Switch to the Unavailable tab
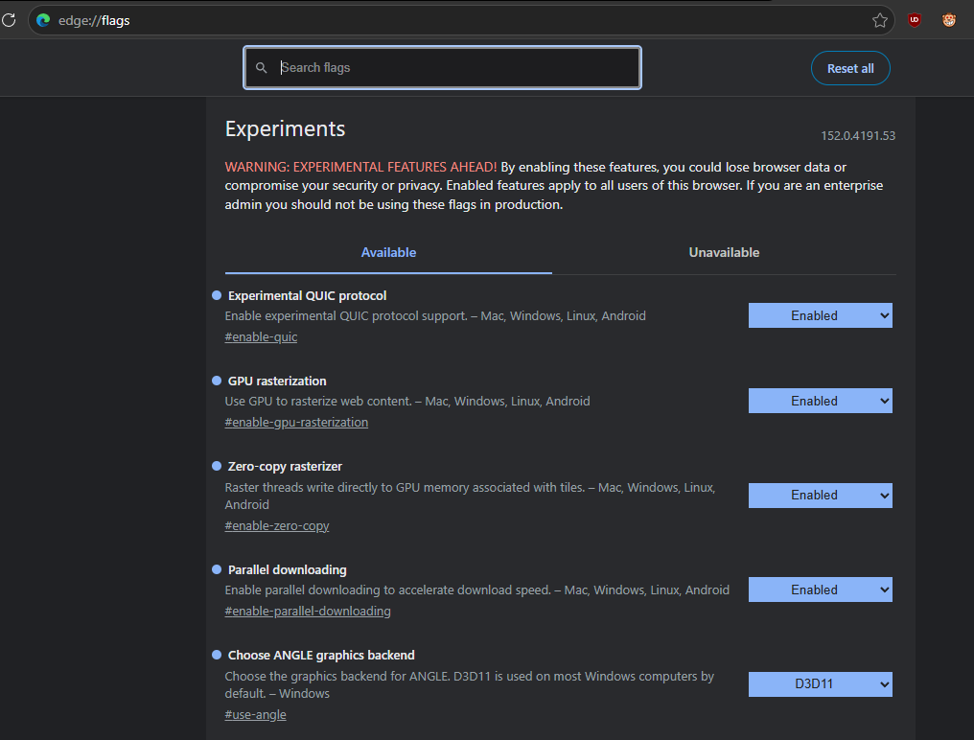Viewport: 974px width, 740px height. (x=724, y=252)
